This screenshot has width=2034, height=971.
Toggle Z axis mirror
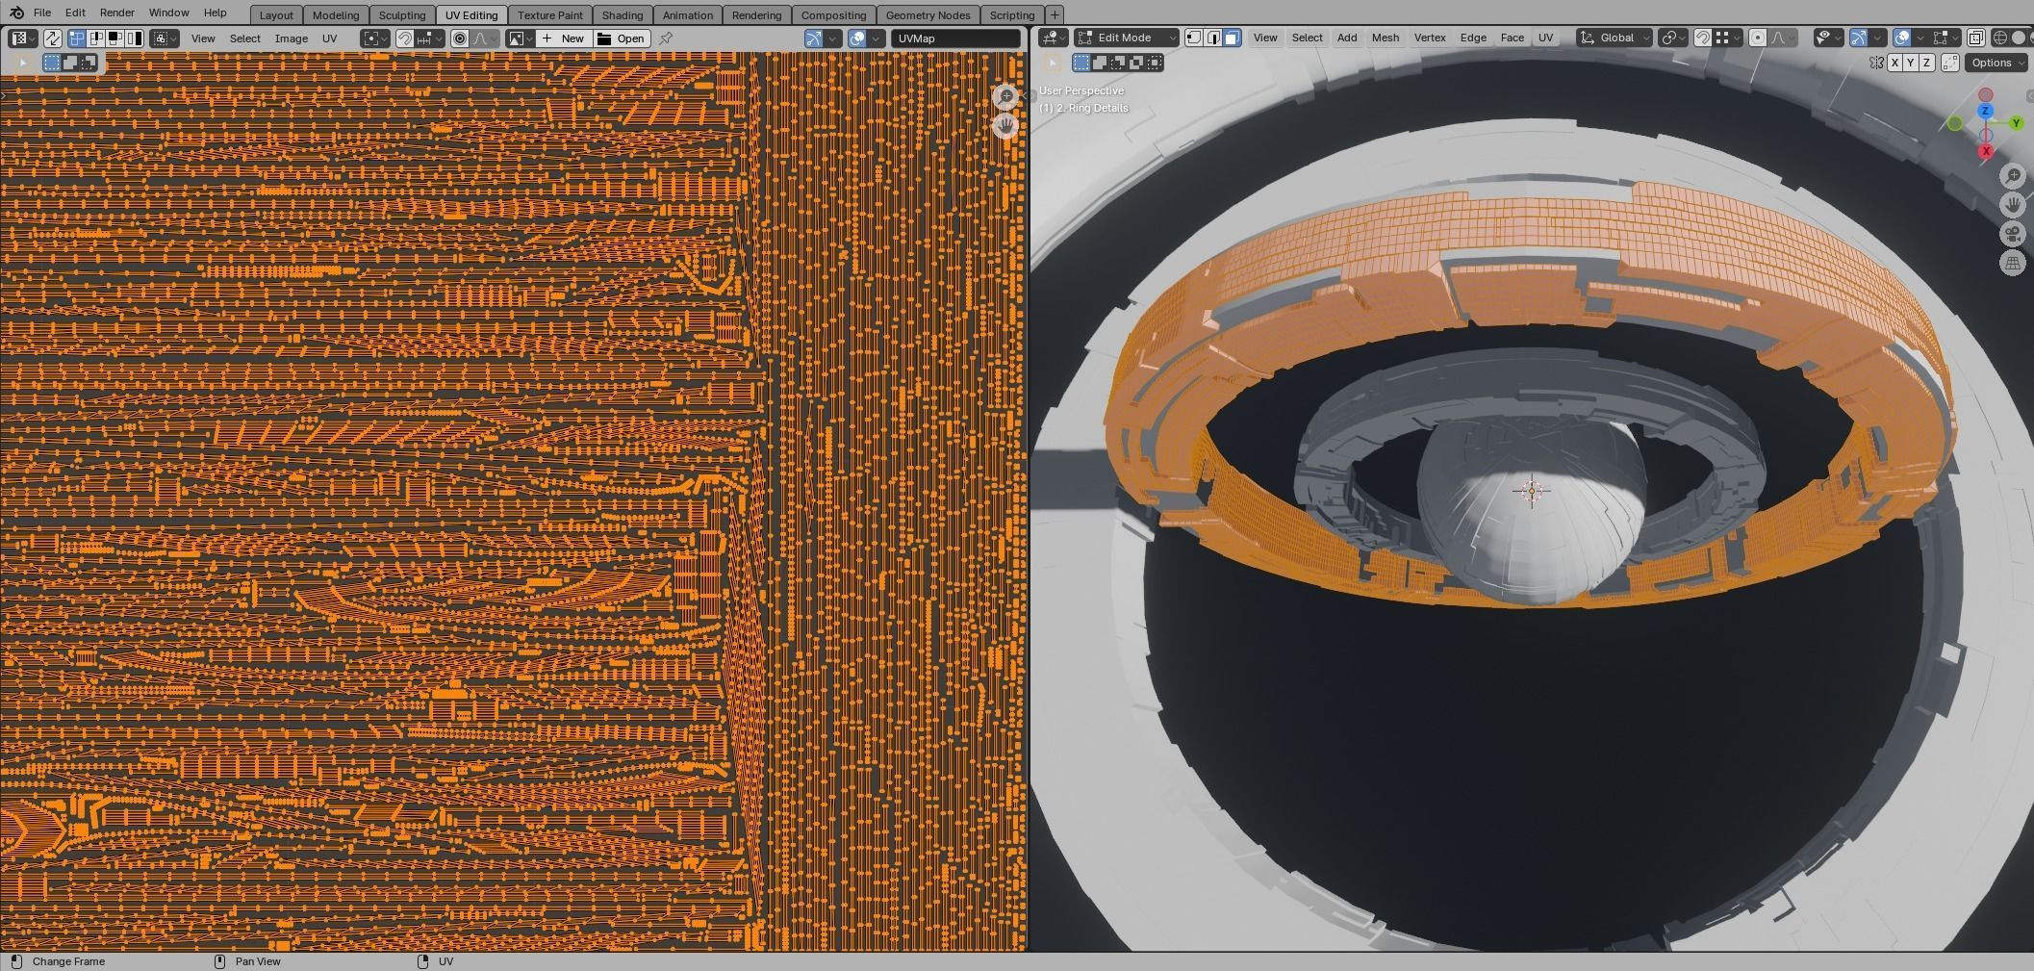coord(1926,63)
